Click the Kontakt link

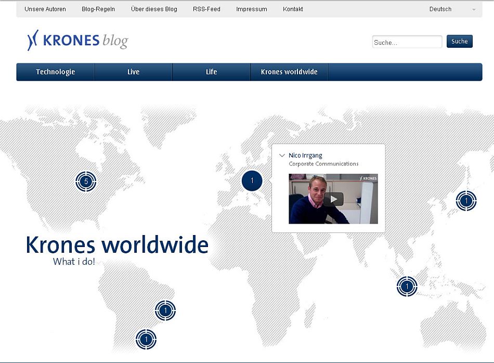[293, 9]
